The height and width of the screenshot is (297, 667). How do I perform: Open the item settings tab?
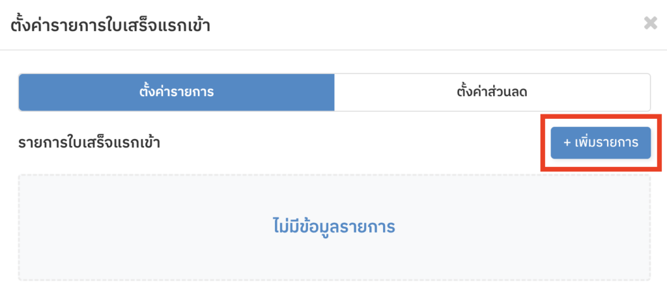click(177, 92)
